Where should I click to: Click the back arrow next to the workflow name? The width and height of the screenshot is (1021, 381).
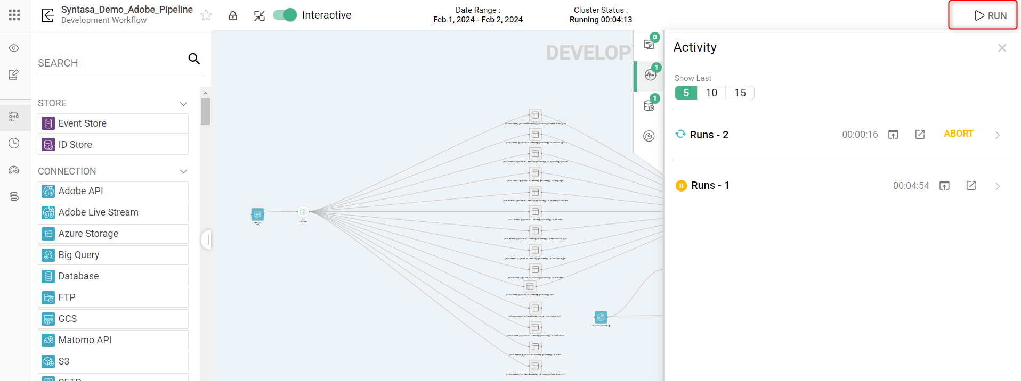(47, 15)
